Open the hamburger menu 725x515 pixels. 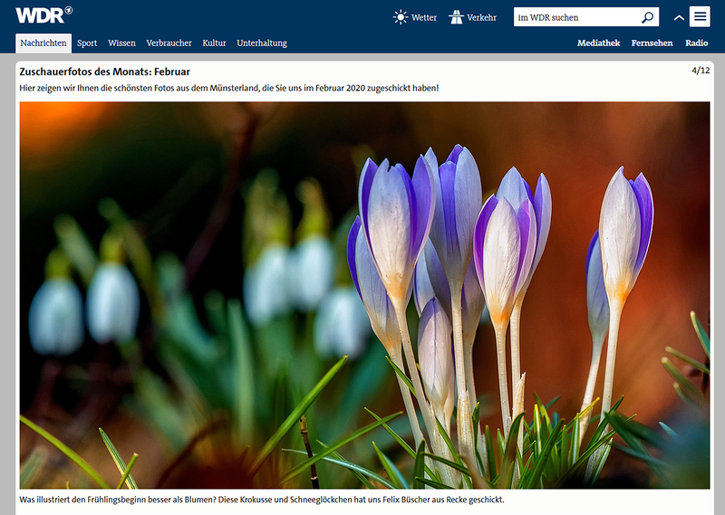[700, 17]
